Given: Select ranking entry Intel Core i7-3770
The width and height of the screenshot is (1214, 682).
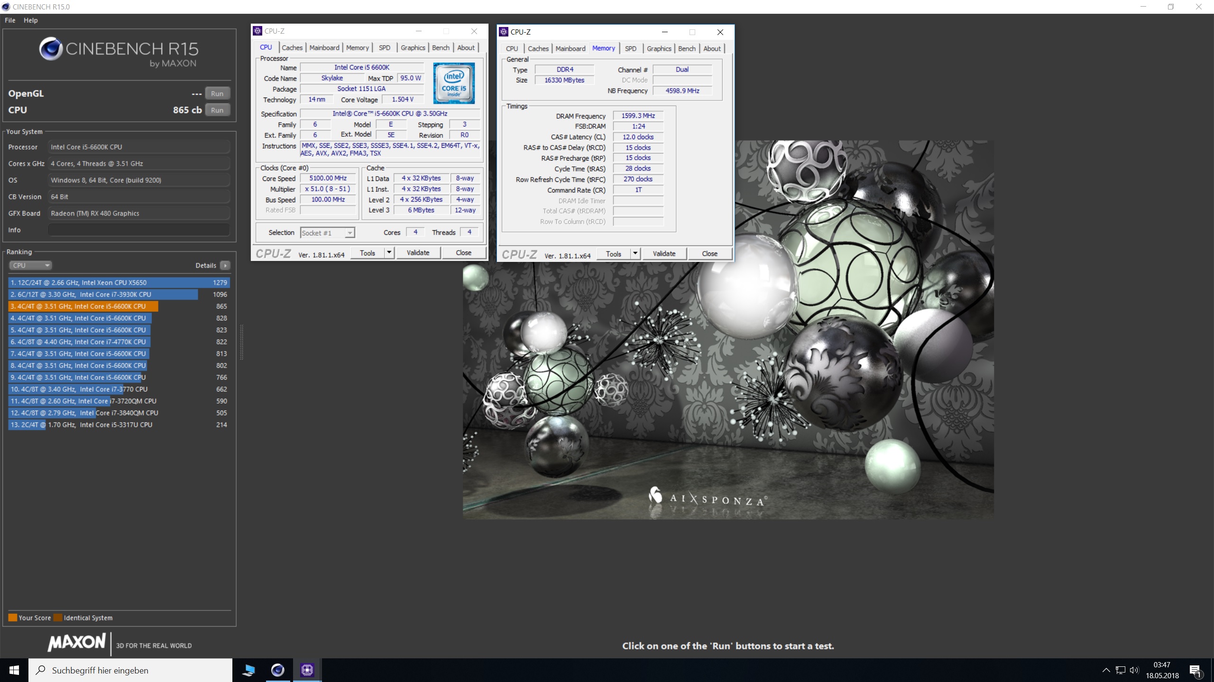Looking at the screenshot, I should click(x=119, y=389).
